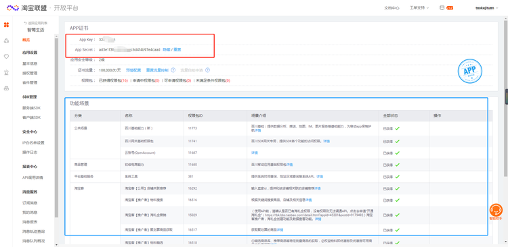Click the sidebar vertical scrollbar
Screen dimensions: 508x247
click(x=57, y=128)
